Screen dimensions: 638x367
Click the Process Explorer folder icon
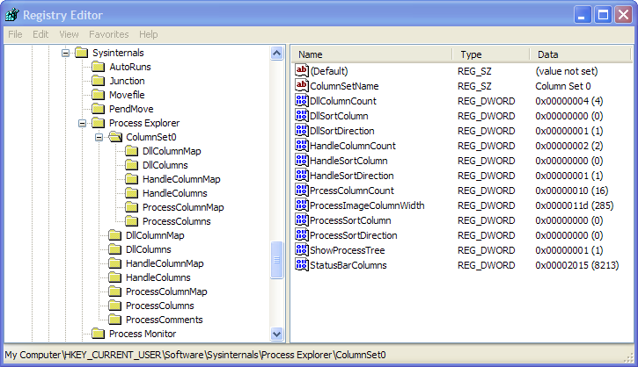click(x=98, y=123)
